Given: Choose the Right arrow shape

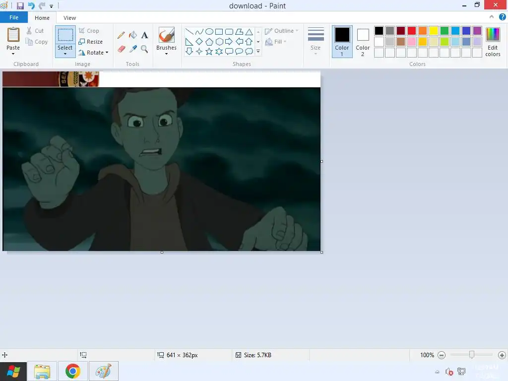Looking at the screenshot, I should 229,42.
